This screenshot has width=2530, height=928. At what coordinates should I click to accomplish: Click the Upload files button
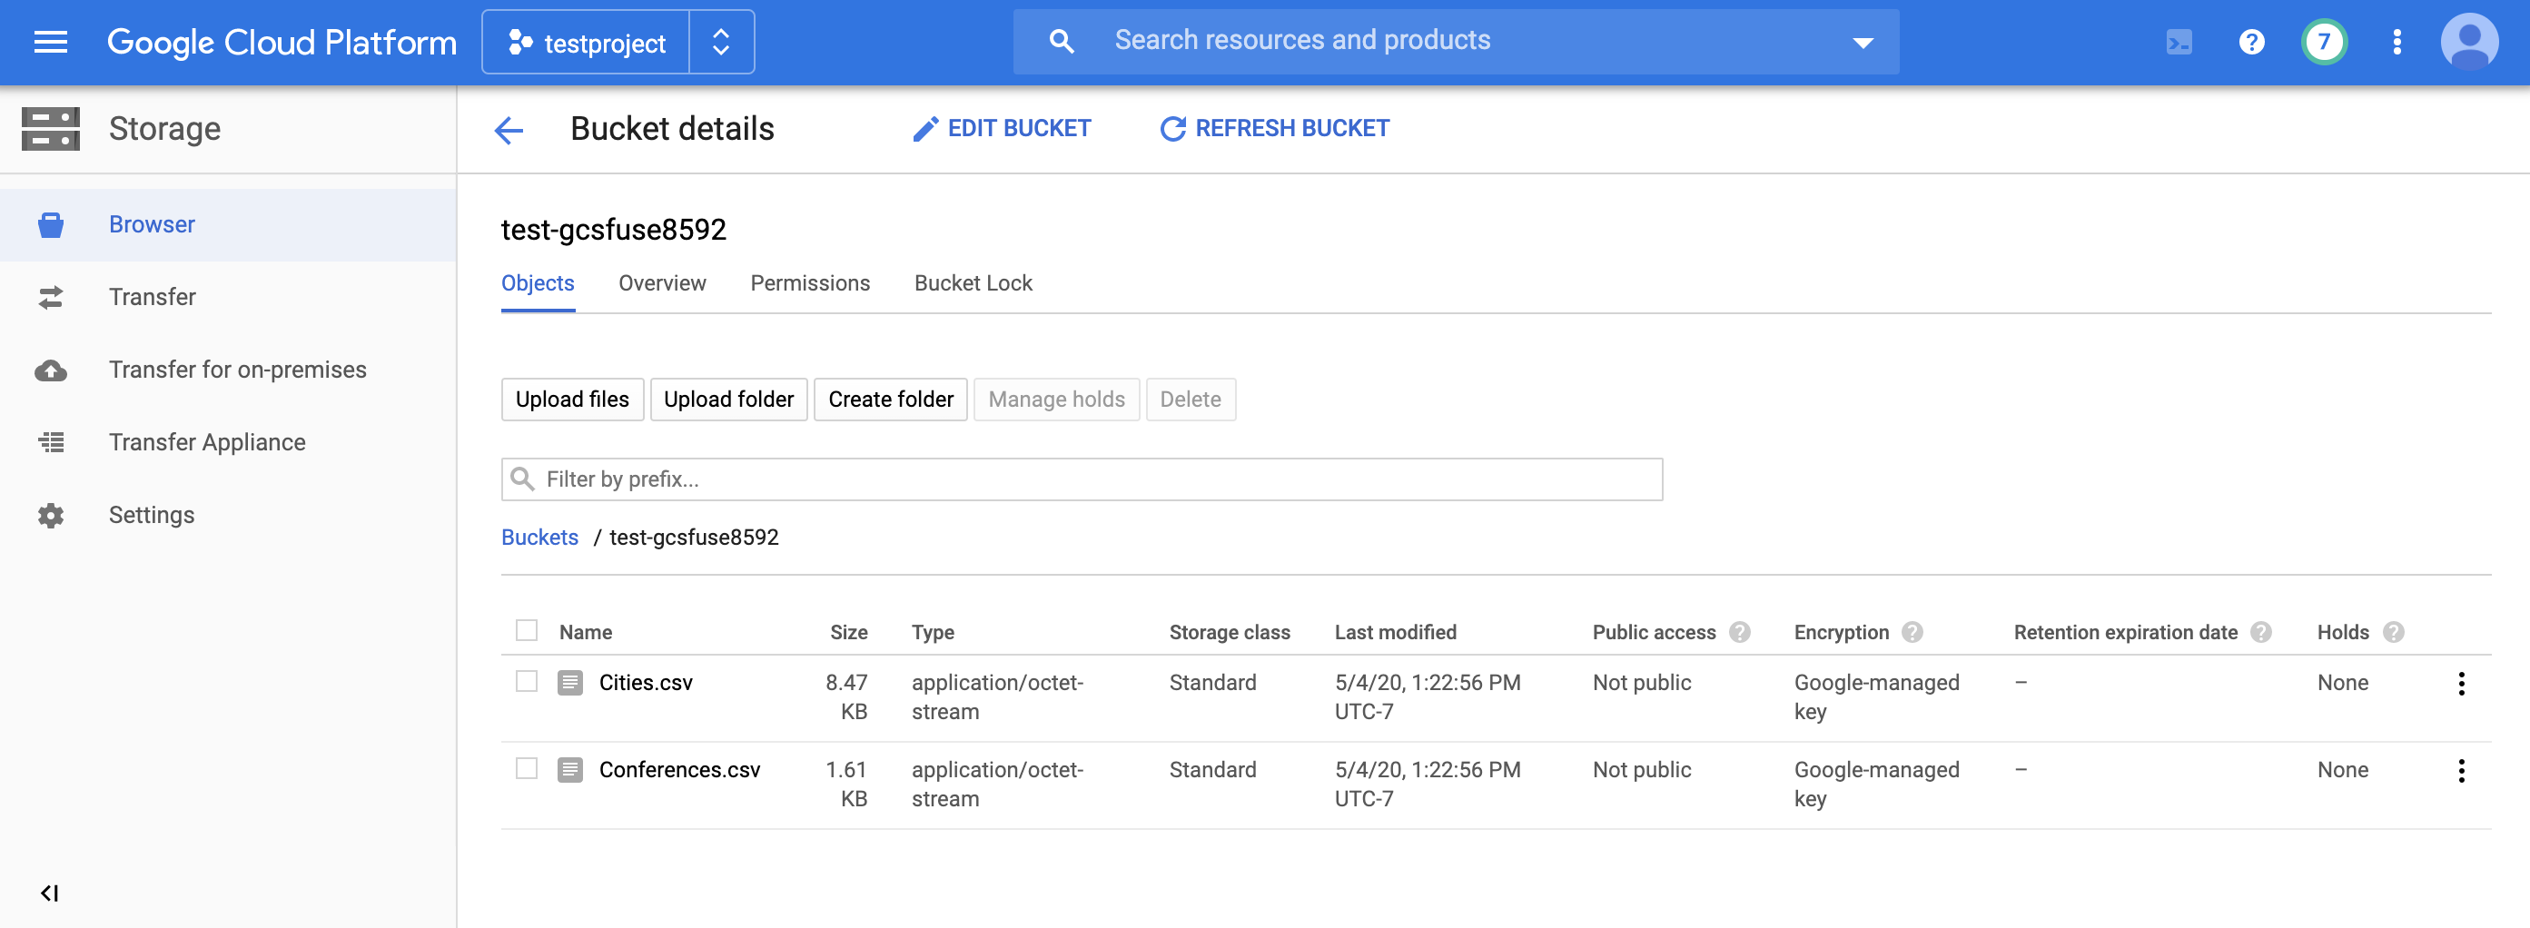click(x=571, y=400)
